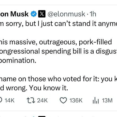Click the 14K replies count
The height and width of the screenshot is (117, 117).
tap(9, 100)
